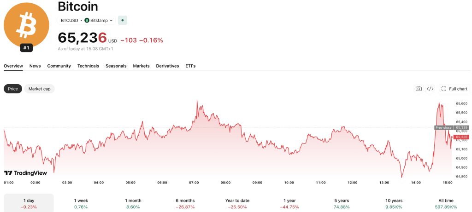Select the 1 day range
Viewport: 472px width, 212px height.
tap(29, 204)
